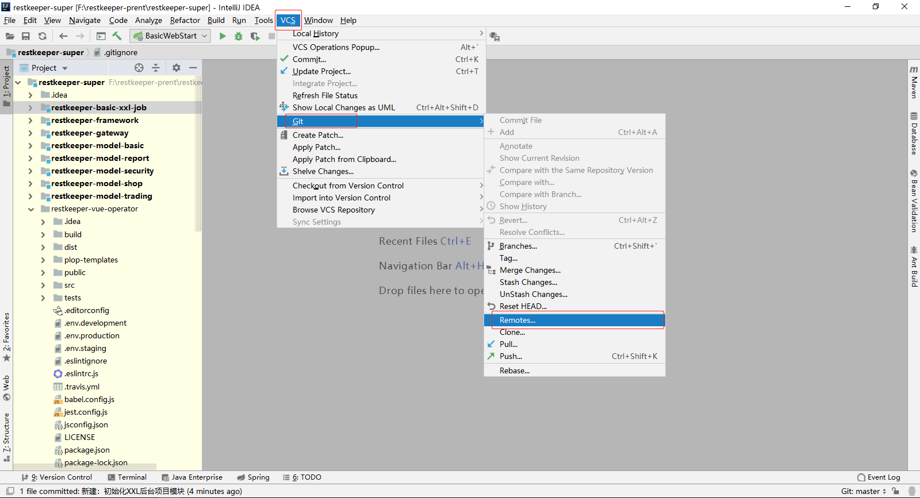Image resolution: width=920 pixels, height=498 pixels.
Task: Open the File menu
Action: 10,20
